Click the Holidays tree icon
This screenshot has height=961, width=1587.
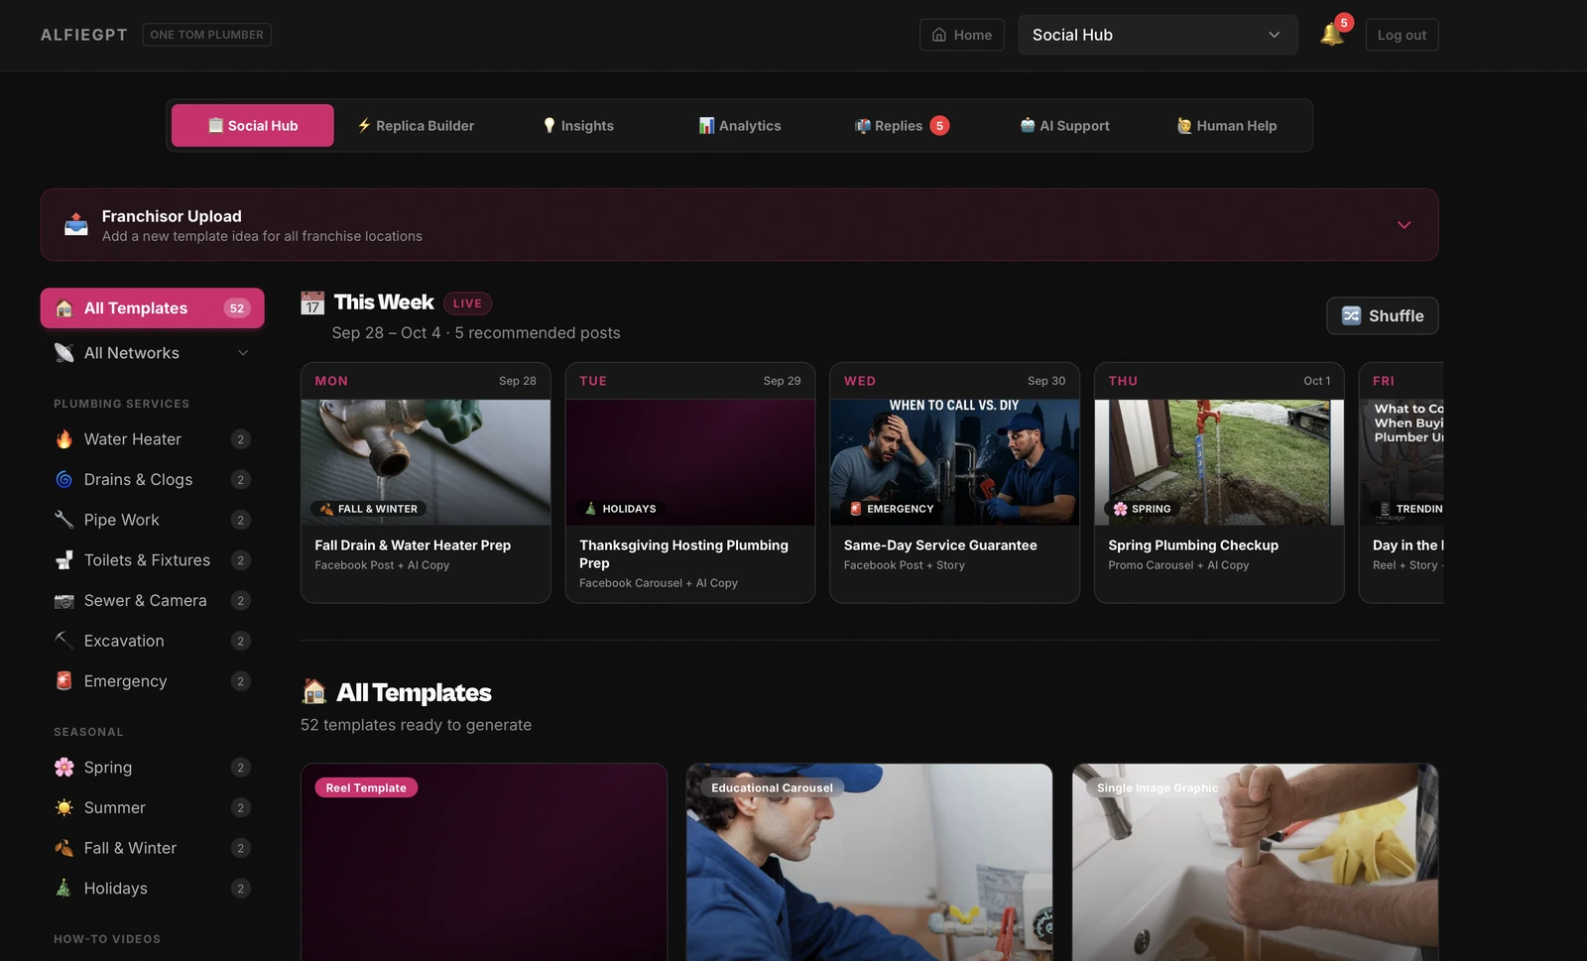(x=64, y=889)
